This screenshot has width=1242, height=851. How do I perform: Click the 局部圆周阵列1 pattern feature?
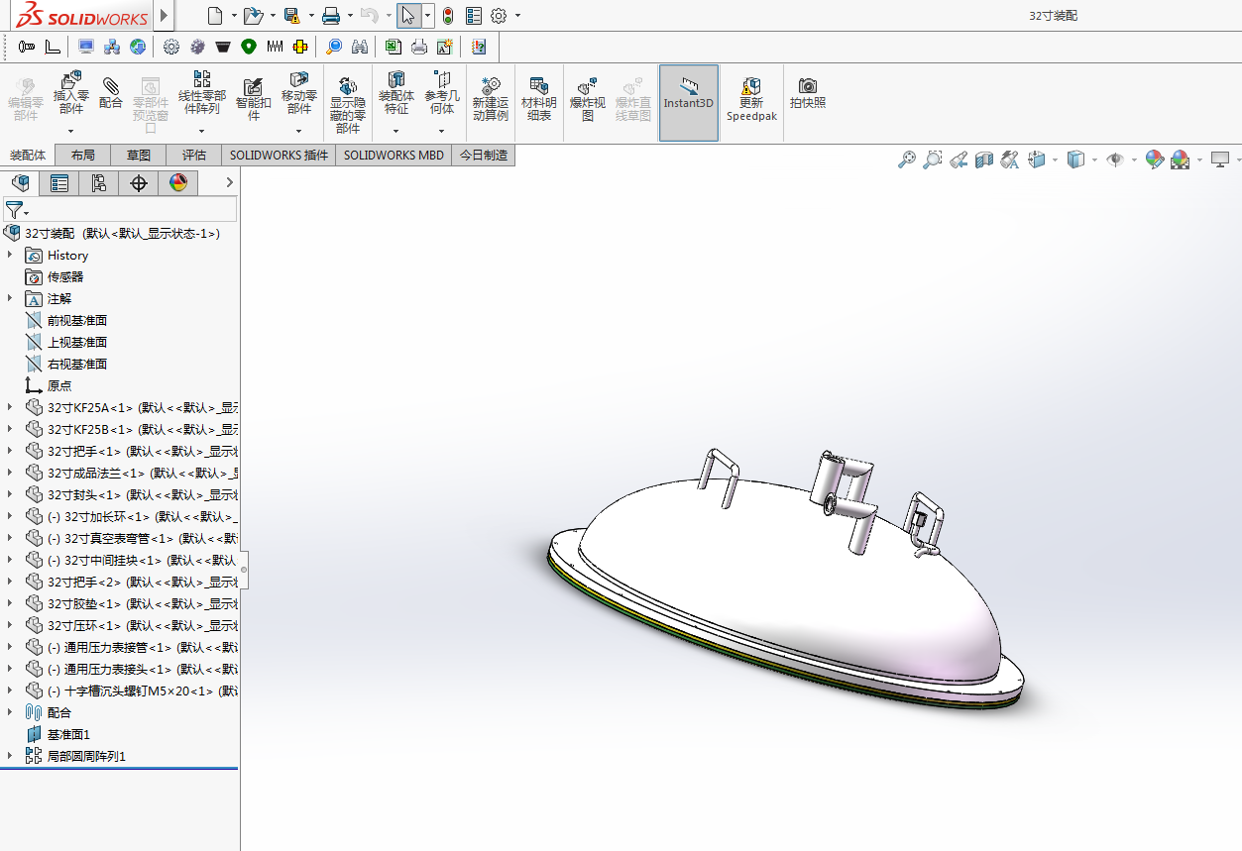point(86,756)
